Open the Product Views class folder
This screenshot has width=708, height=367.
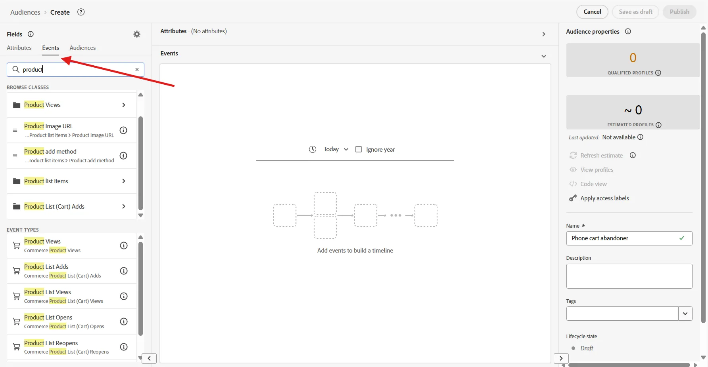pos(72,105)
